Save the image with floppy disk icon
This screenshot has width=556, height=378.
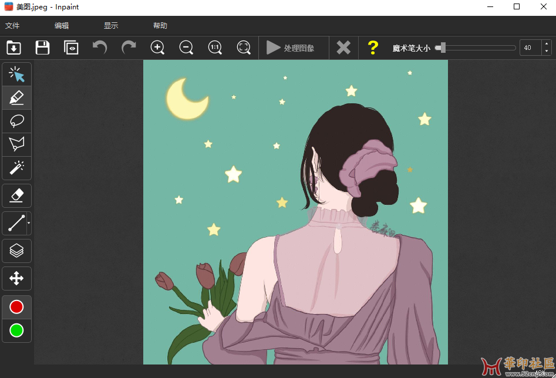42,48
